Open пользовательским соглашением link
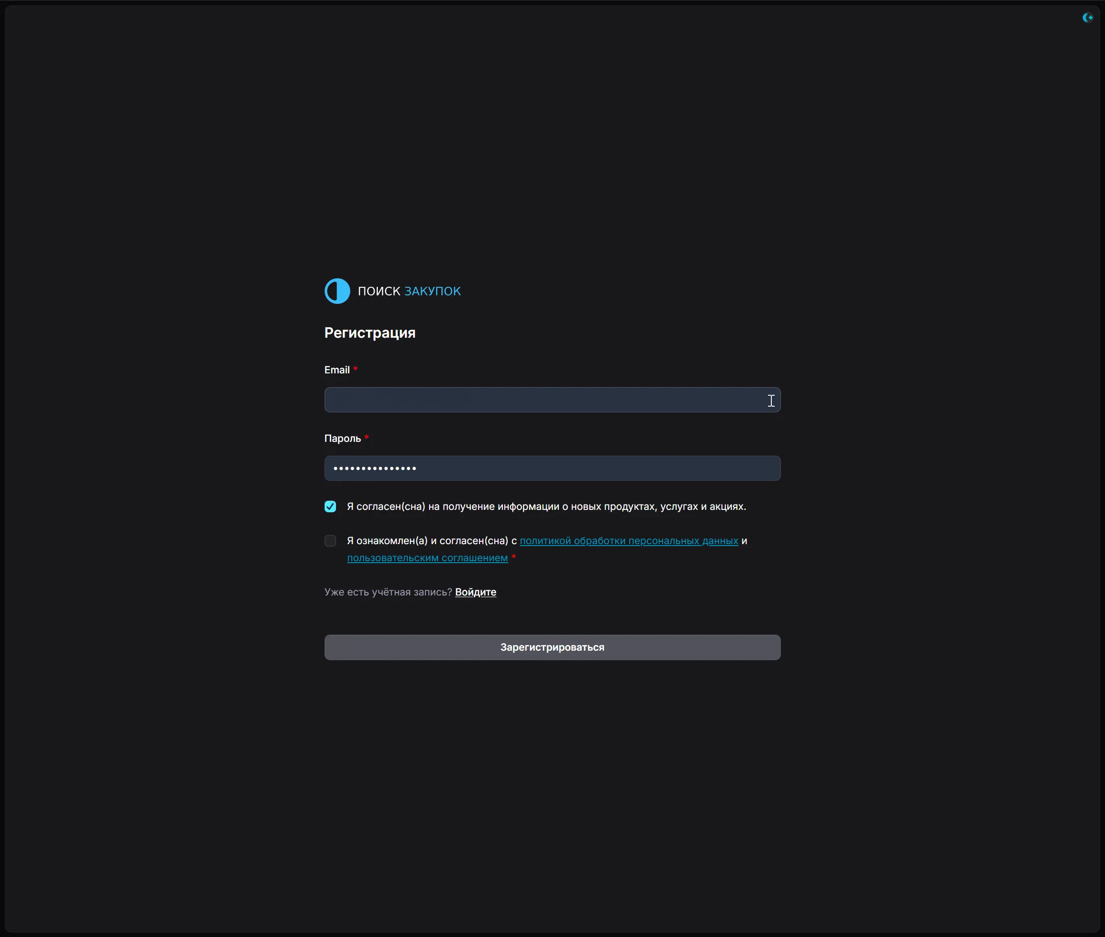 [427, 558]
